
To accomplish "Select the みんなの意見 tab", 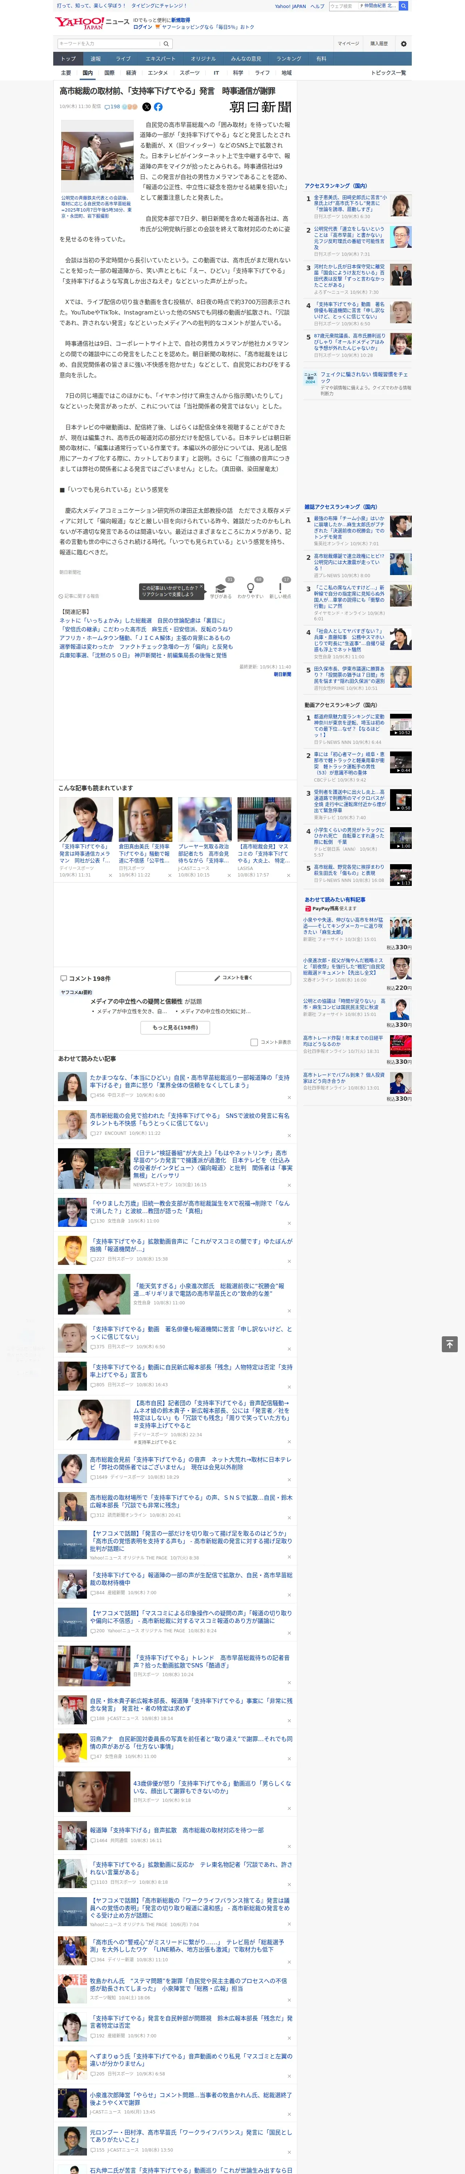I will (x=246, y=59).
